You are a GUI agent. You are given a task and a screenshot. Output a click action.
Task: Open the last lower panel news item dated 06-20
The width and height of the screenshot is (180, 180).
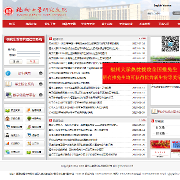(x=83, y=154)
